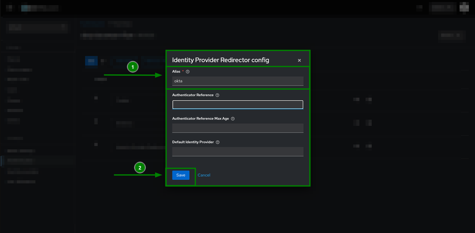The image size is (475, 233).
Task: Click the Authenticator Reference help icon
Action: click(217, 95)
